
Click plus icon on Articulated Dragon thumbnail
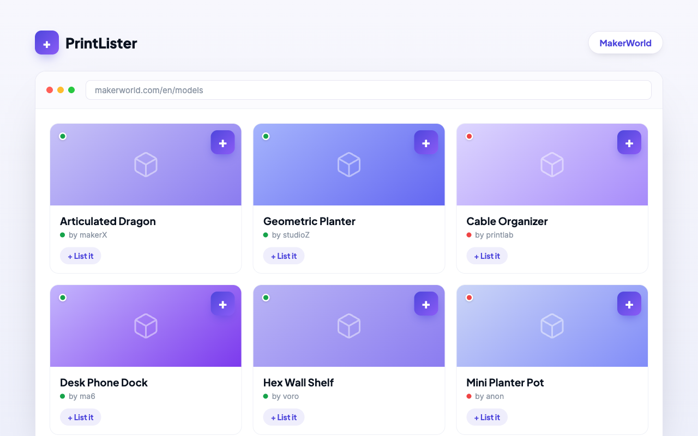click(x=223, y=142)
